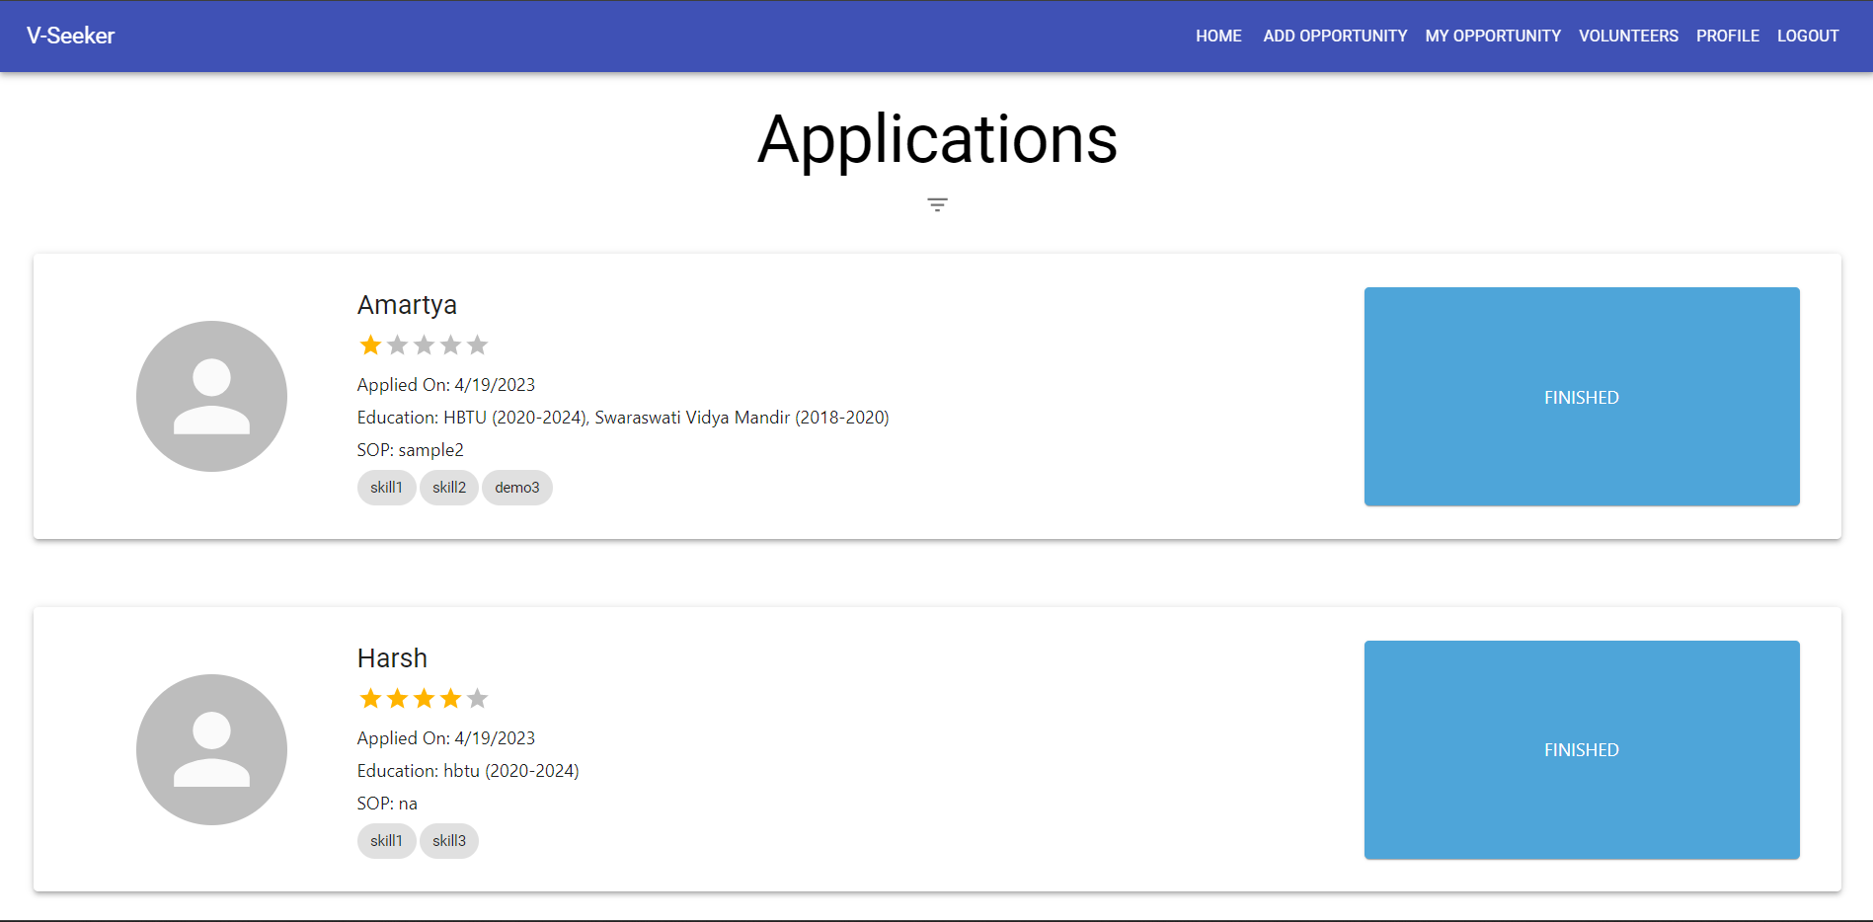1873x922 pixels.
Task: Click demo3 skill chip
Action: pyautogui.click(x=517, y=488)
